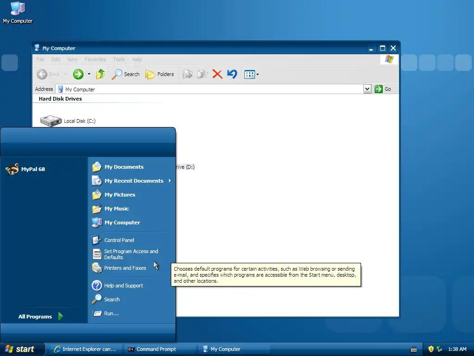Click the green Forward arrow button
The height and width of the screenshot is (356, 474).
coord(78,74)
